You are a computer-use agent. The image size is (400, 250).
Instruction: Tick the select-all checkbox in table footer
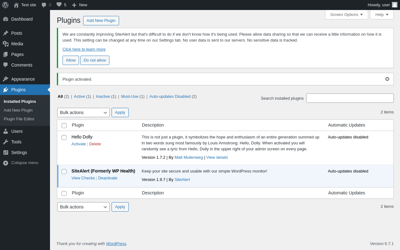click(64, 193)
